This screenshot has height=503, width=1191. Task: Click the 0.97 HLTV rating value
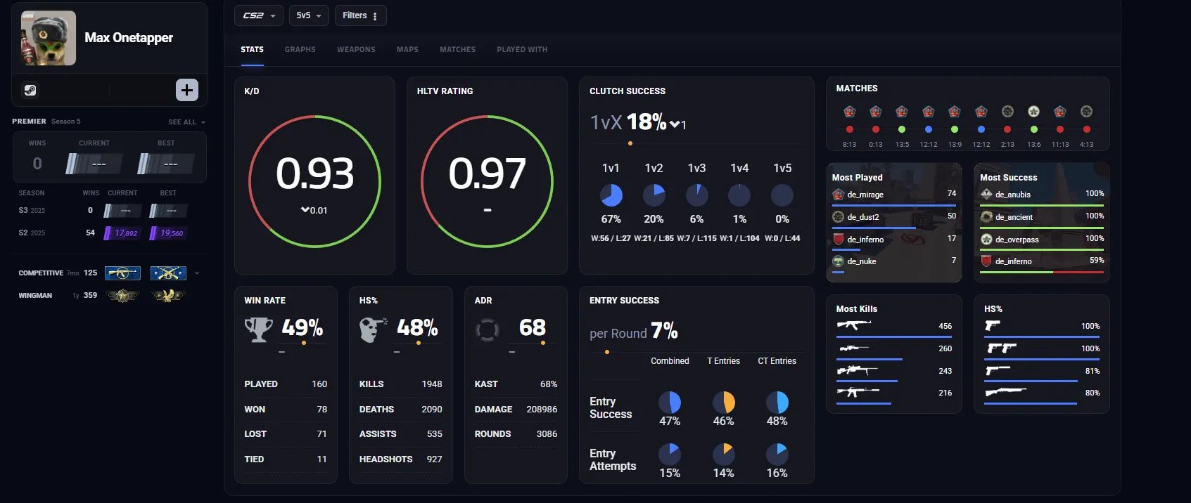pos(488,174)
